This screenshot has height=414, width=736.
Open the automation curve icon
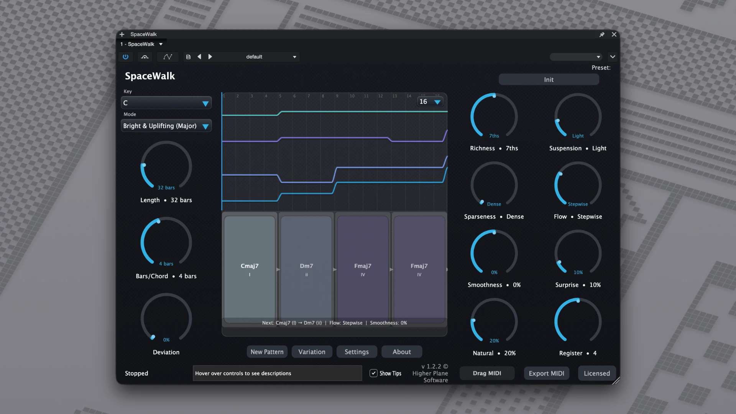(168, 57)
